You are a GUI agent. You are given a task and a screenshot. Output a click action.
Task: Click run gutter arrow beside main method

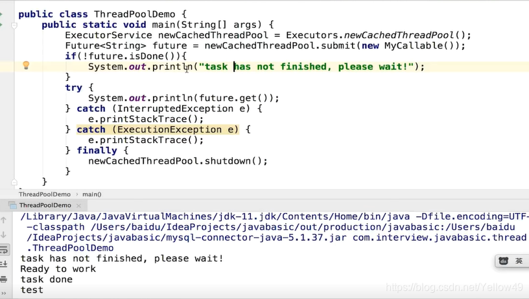[1, 25]
